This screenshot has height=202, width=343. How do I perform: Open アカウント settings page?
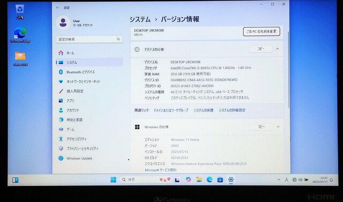[90, 110]
